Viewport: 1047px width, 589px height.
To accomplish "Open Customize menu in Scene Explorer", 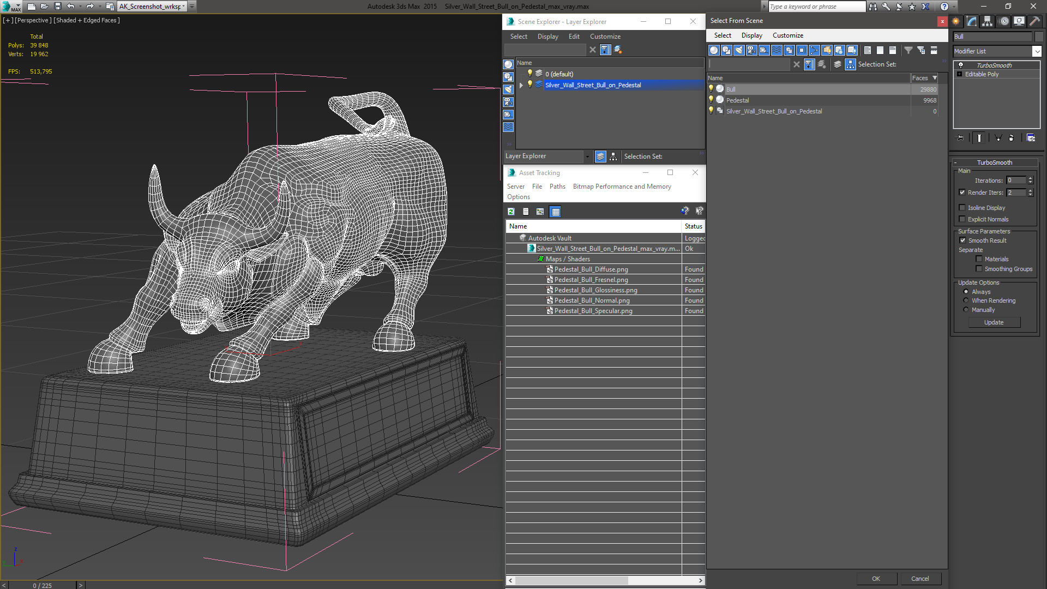I will 605,37.
